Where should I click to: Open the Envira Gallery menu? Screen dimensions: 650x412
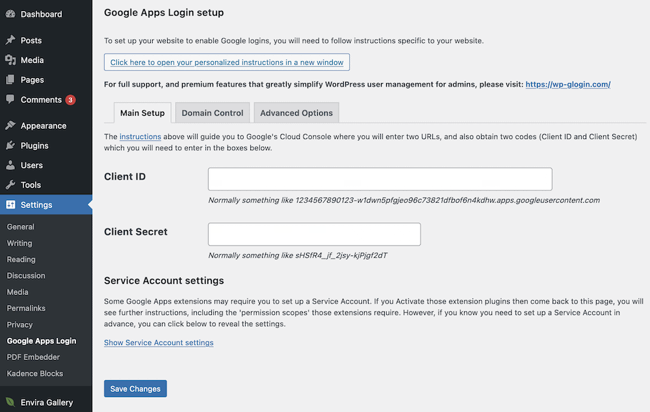[x=47, y=402]
